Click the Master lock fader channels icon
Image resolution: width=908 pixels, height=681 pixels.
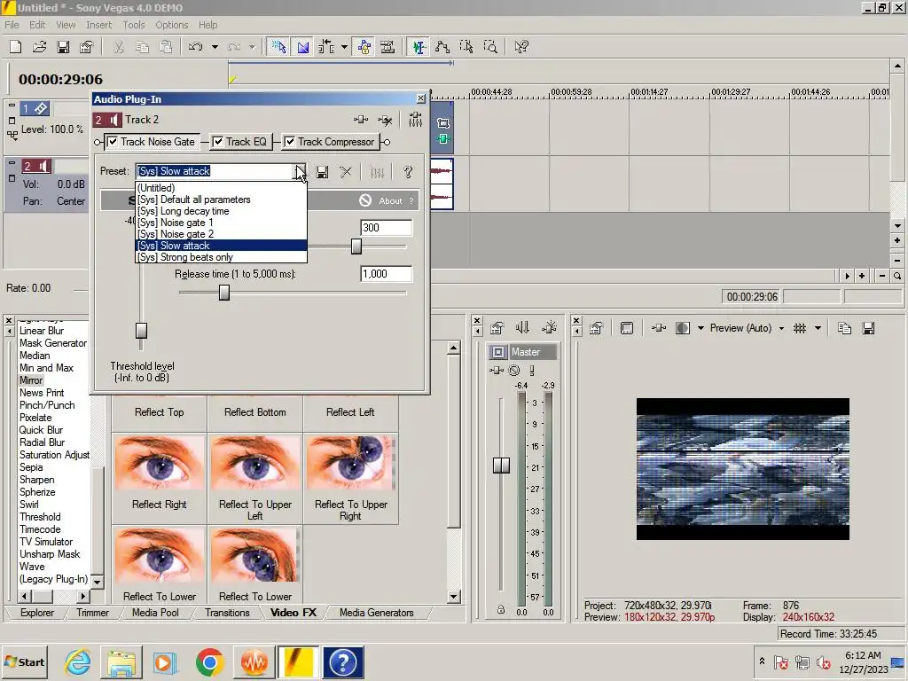click(x=501, y=610)
